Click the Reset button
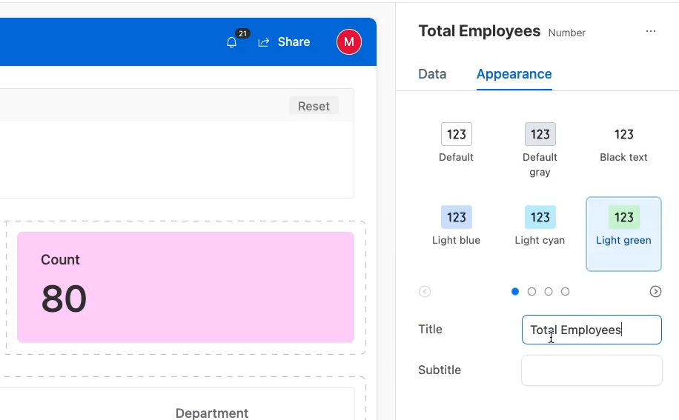Image resolution: width=679 pixels, height=420 pixels. 314,106
